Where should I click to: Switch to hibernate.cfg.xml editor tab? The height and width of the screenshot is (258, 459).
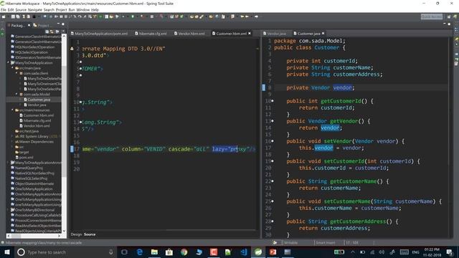coord(151,34)
